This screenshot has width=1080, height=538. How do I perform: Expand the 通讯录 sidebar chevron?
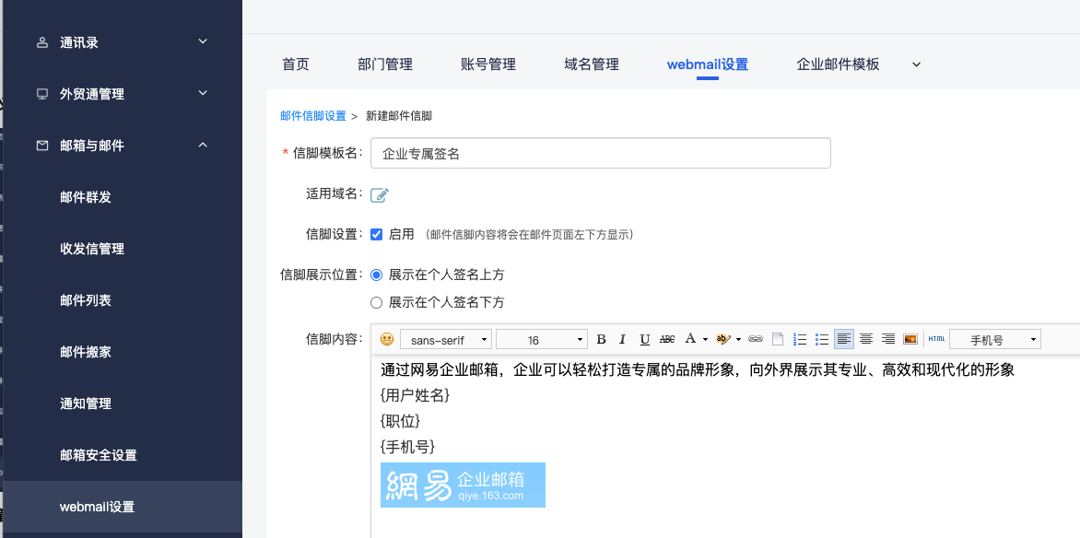(x=203, y=41)
